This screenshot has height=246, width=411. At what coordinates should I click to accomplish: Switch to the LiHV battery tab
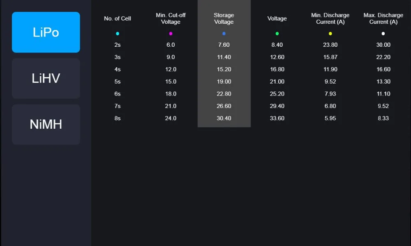(46, 78)
